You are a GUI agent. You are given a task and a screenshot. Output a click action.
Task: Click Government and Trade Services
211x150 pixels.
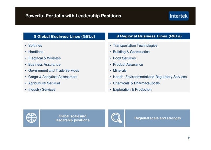pos(54,70)
